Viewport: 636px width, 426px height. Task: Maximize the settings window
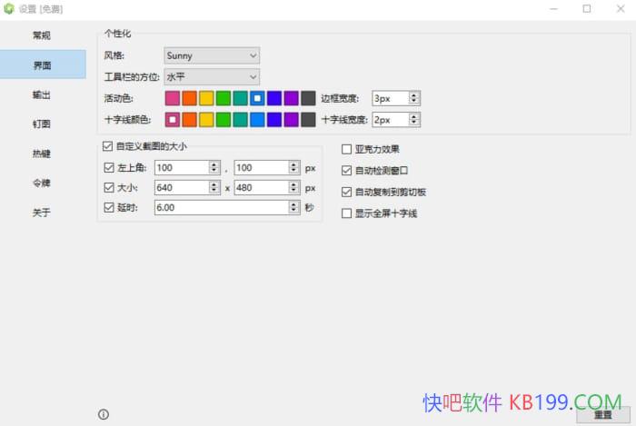coord(587,8)
